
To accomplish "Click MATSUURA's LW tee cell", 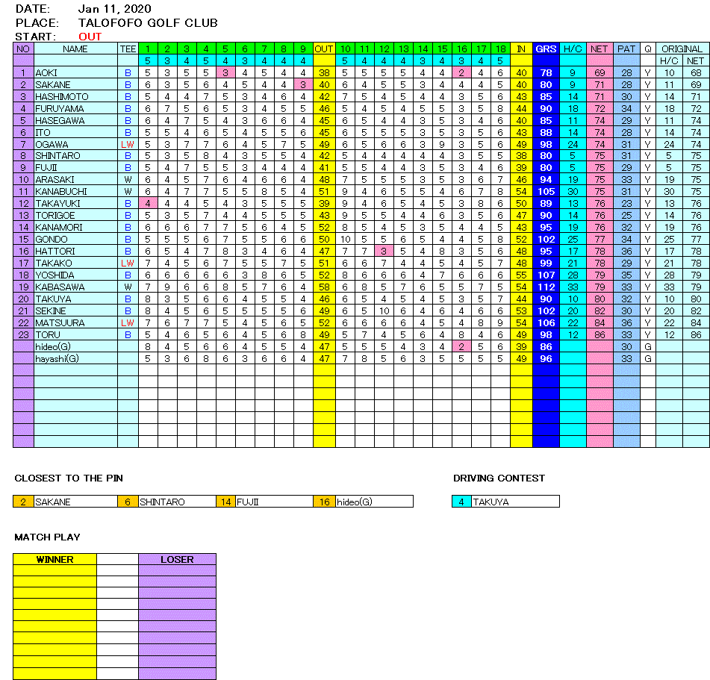I will coord(128,322).
